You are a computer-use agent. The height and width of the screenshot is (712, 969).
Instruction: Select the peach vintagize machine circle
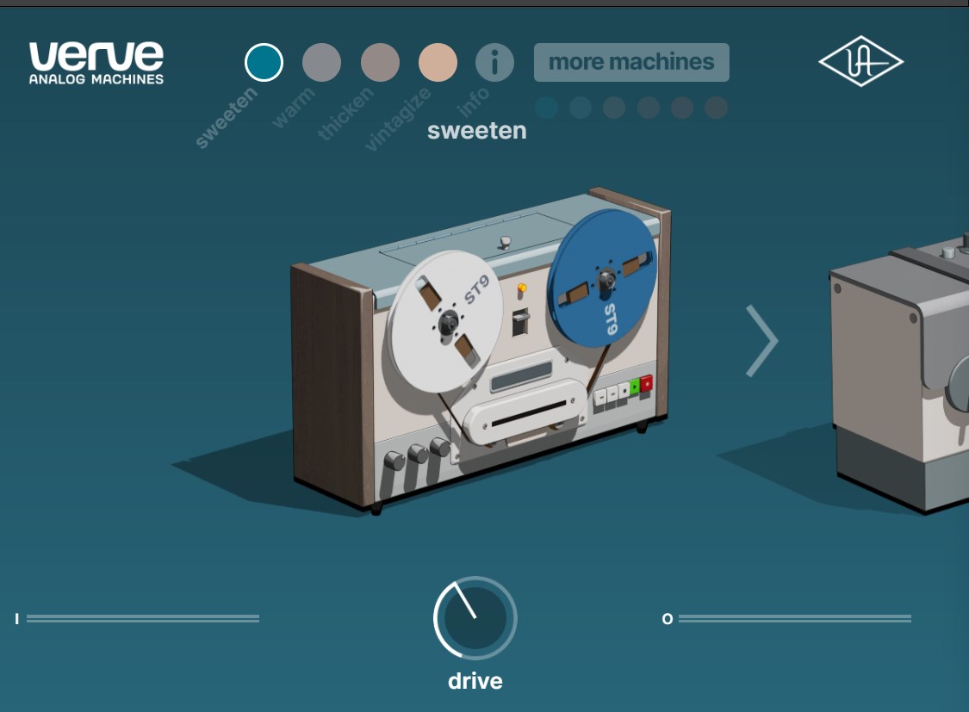(438, 62)
